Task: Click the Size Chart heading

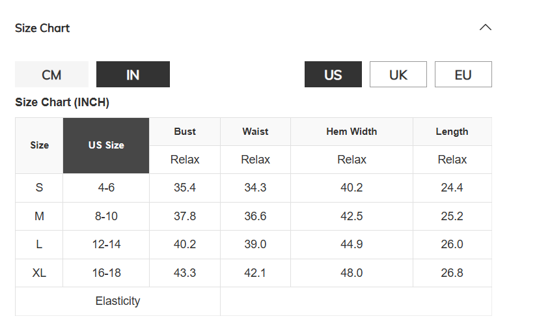Action: [x=42, y=28]
